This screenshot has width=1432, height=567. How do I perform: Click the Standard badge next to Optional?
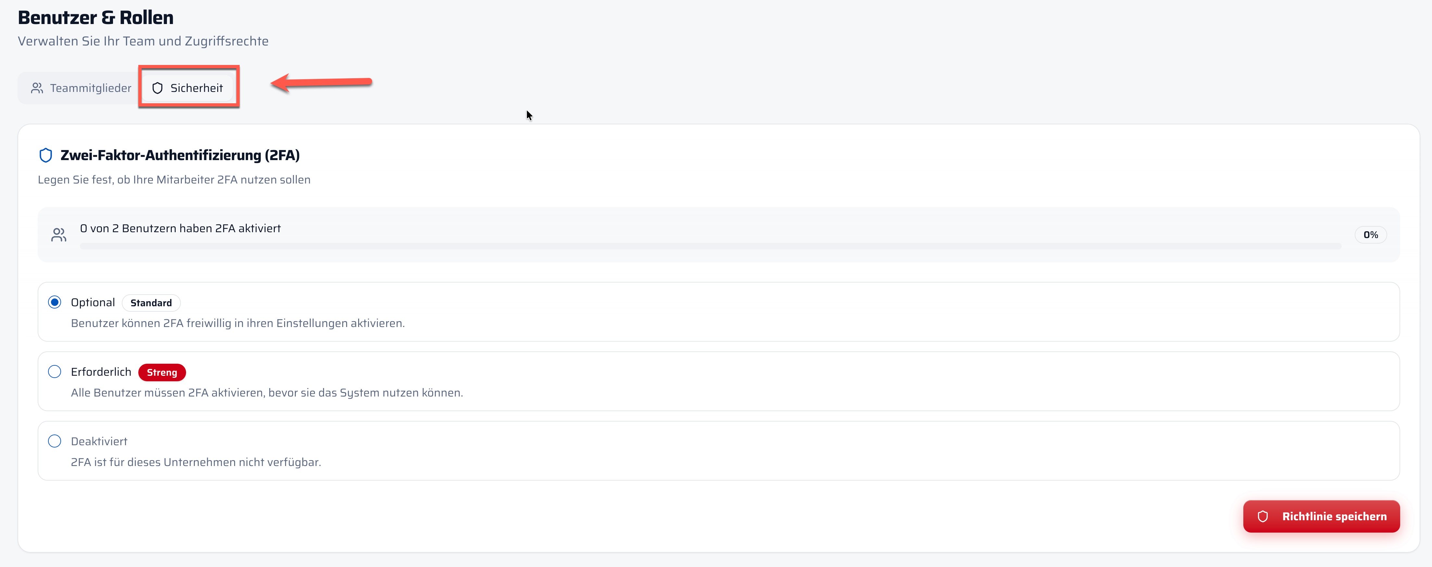pyautogui.click(x=151, y=303)
